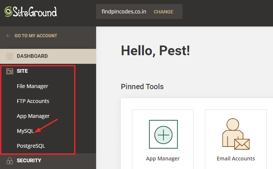
Task: Open the MySQL tool
Action: click(x=25, y=131)
